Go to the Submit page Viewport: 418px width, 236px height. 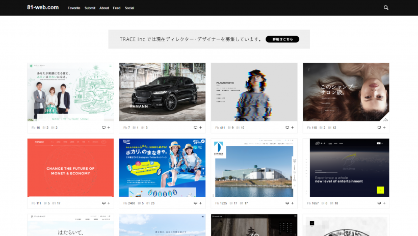pyautogui.click(x=90, y=8)
